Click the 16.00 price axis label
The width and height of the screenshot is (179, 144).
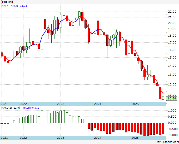click(172, 50)
